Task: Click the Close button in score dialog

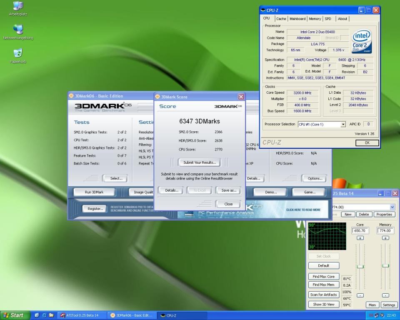Action: point(228,204)
